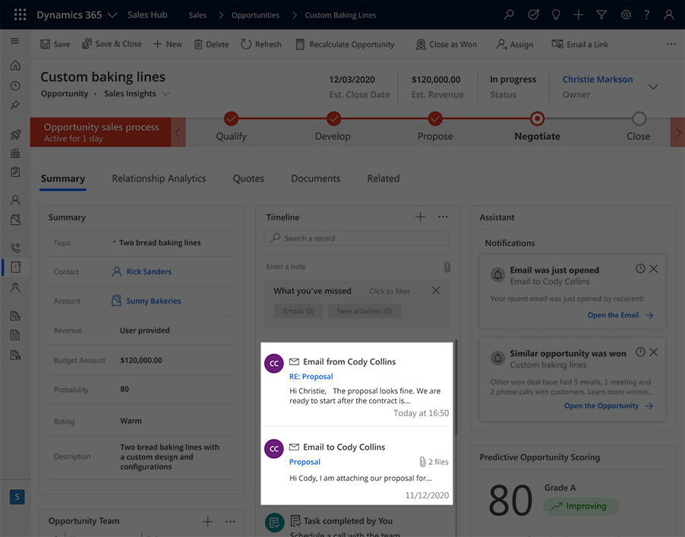Viewport: 685px width, 537px height.
Task: Close the What you've missed panel
Action: (436, 290)
